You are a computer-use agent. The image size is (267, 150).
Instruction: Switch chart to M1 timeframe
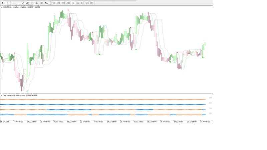(54, 3)
